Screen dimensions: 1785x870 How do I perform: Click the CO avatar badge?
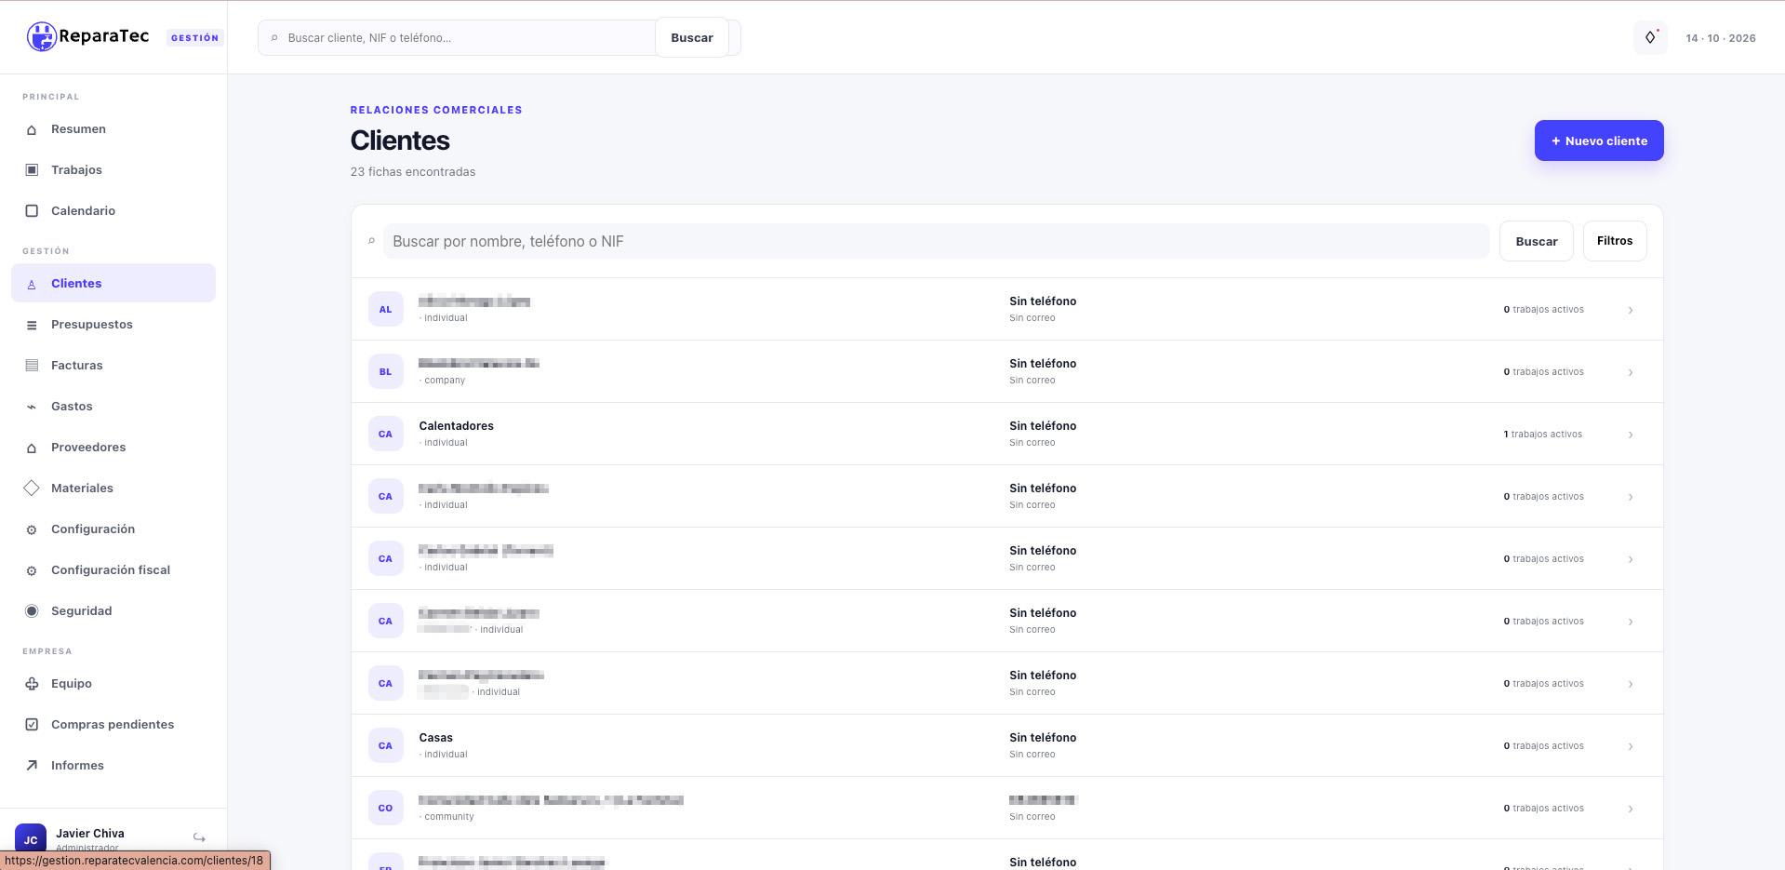coord(385,809)
